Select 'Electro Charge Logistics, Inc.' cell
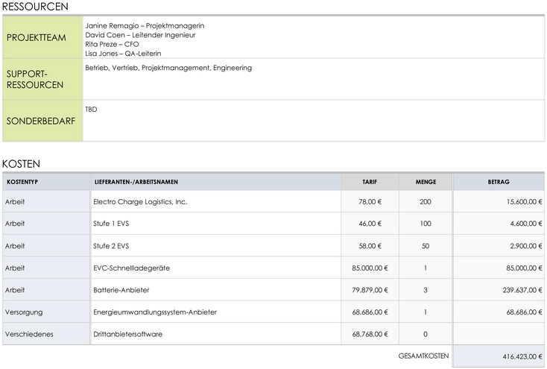This screenshot has height=369, width=547. (215, 202)
